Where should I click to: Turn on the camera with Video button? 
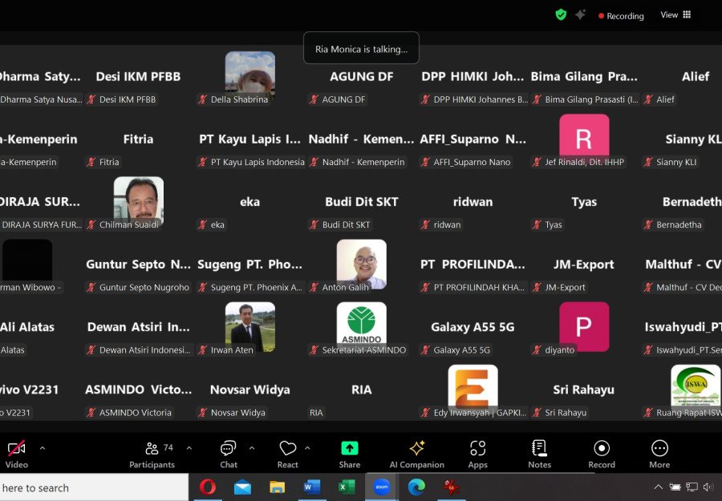(16, 453)
